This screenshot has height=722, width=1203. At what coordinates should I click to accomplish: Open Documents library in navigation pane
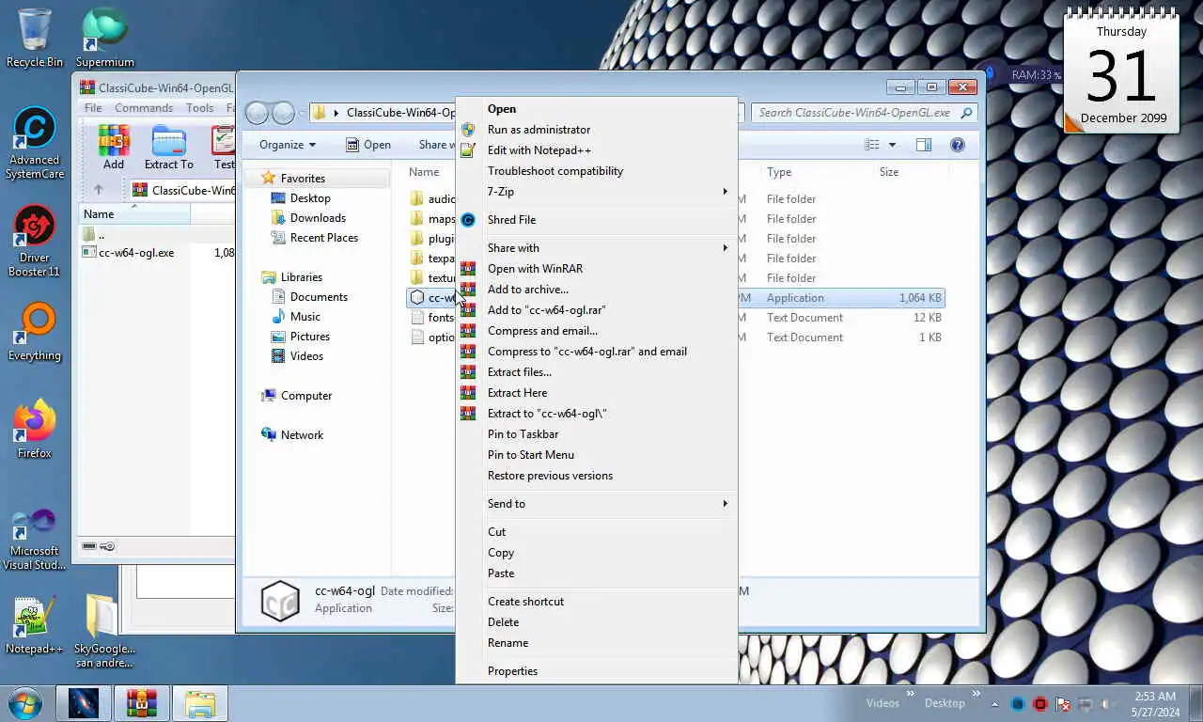click(x=319, y=297)
